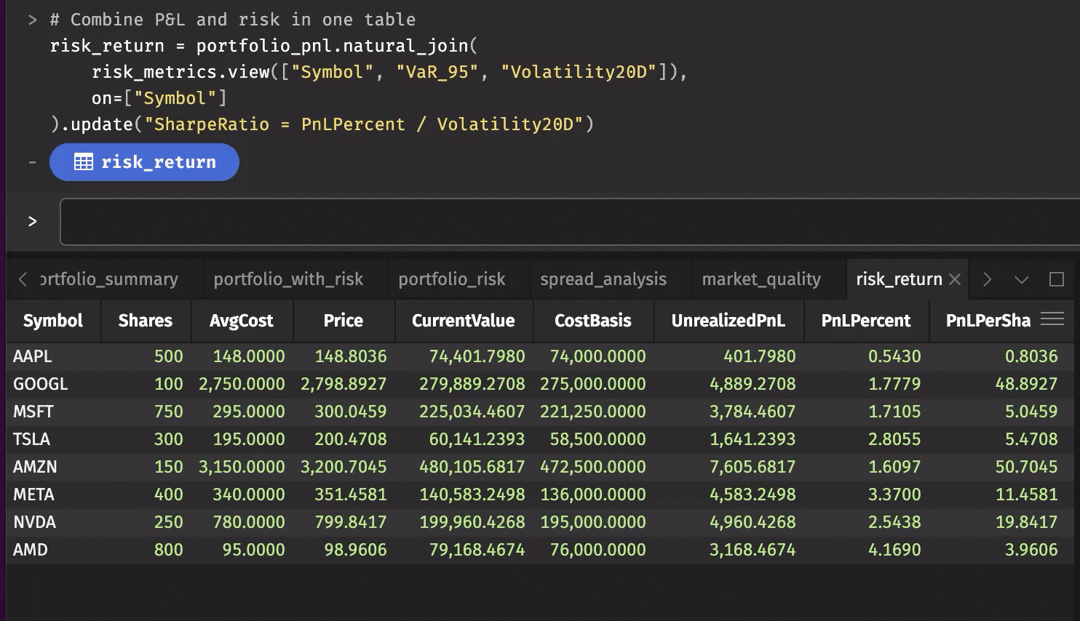The height and width of the screenshot is (621, 1080).
Task: Click the table icon in risk_return button
Action: (84, 162)
